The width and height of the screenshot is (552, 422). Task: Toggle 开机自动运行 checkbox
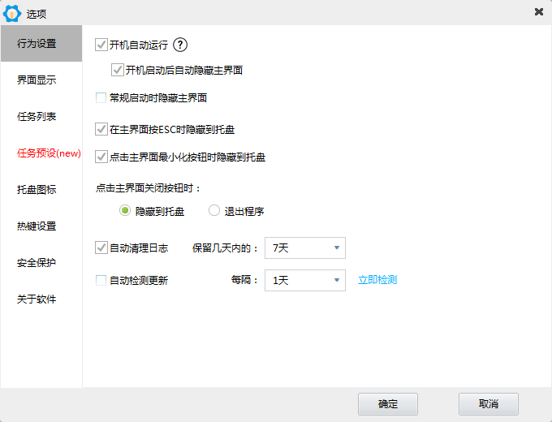[x=101, y=45]
